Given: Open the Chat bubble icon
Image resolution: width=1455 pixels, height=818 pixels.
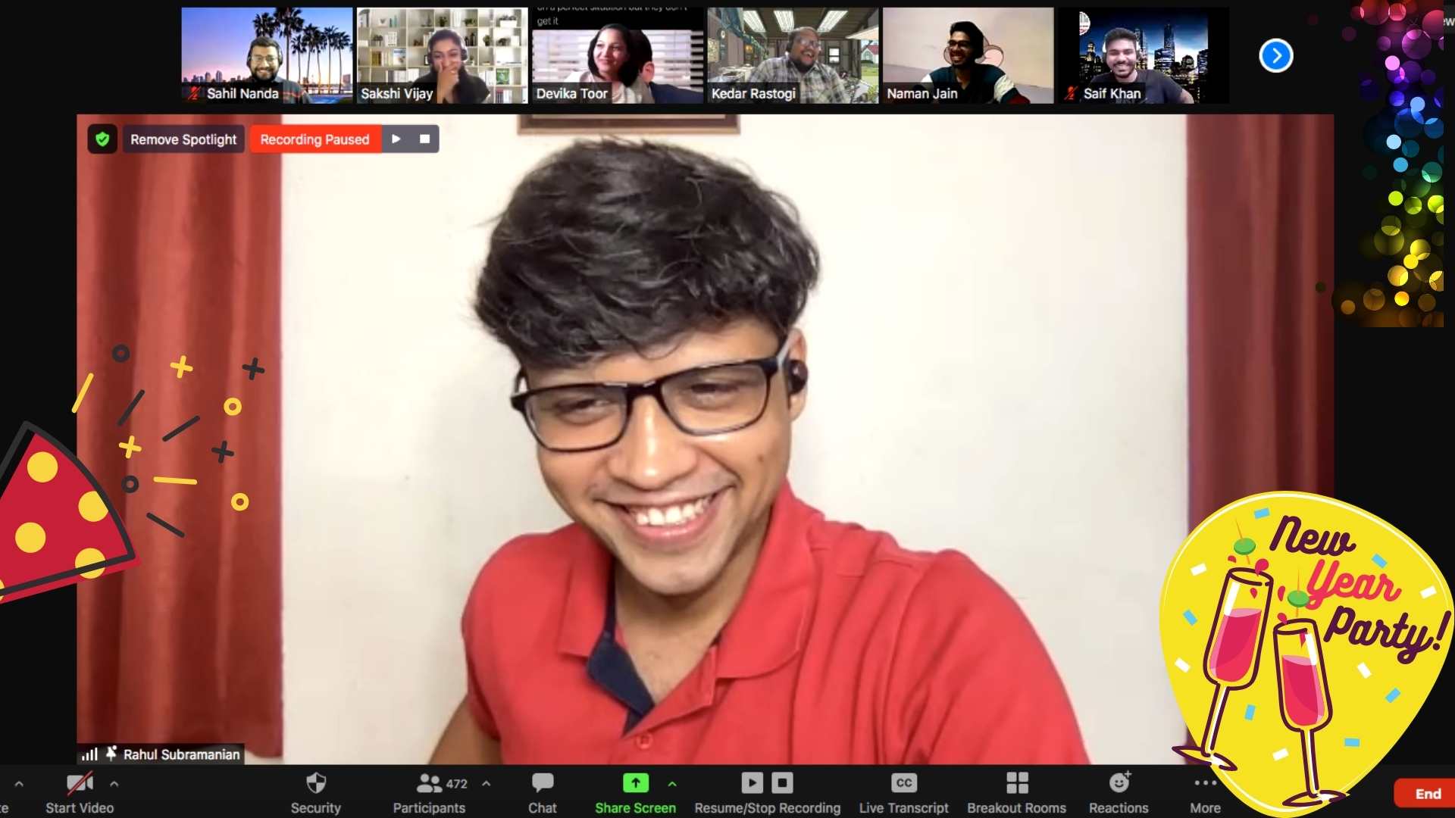Looking at the screenshot, I should click(543, 783).
